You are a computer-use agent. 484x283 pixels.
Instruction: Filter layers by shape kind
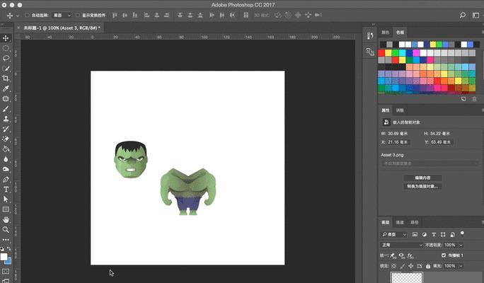pos(443,235)
